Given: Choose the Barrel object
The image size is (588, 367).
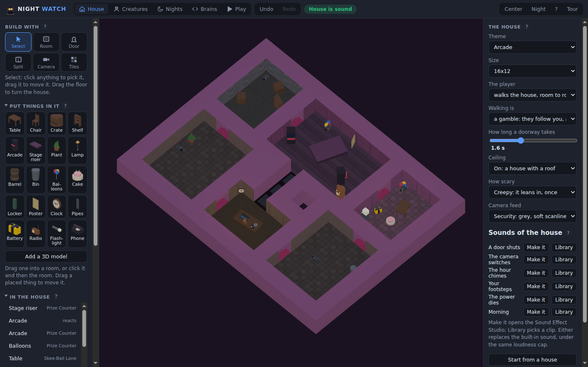Looking at the screenshot, I should [15, 180].
